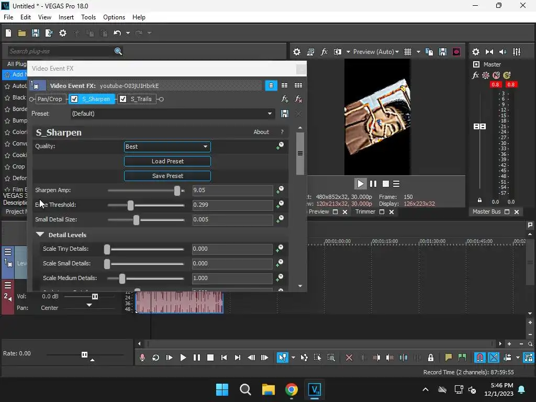Save snapshot to file in preview toolbar
The image size is (536, 402).
[x=443, y=52]
